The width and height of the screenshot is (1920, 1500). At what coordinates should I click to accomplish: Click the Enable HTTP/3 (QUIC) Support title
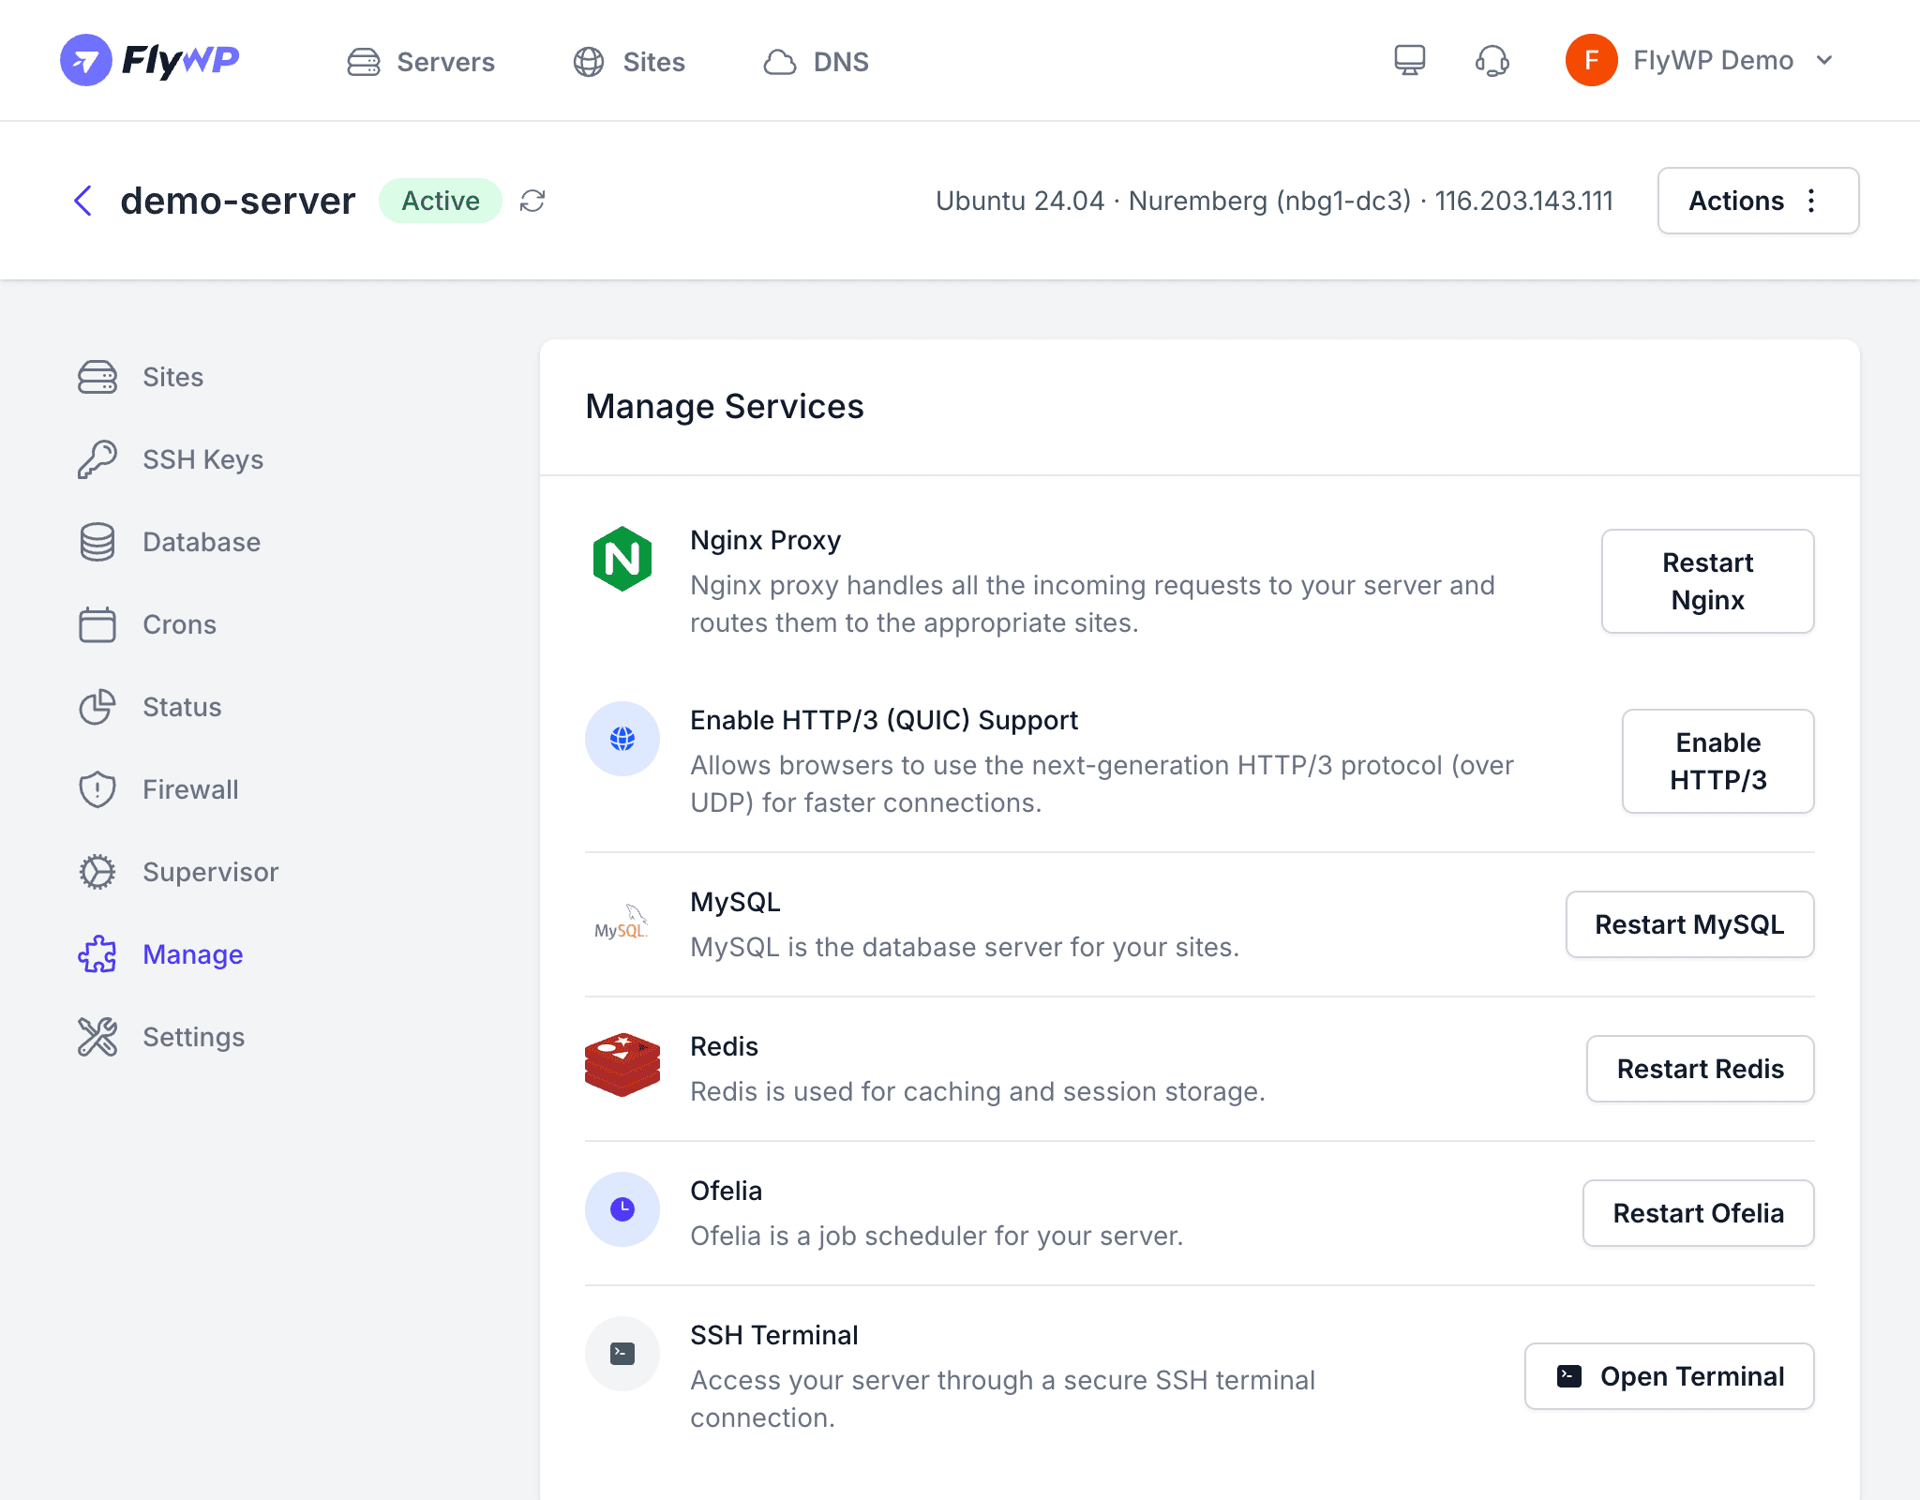[x=884, y=720]
